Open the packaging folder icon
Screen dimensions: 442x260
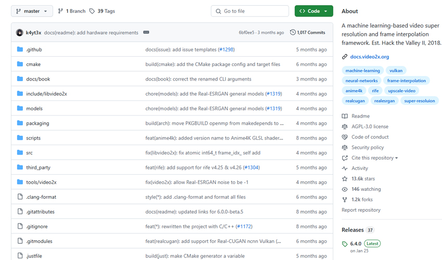pyautogui.click(x=20, y=123)
